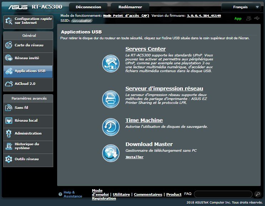Click the Administration gear icon
The width and height of the screenshot is (265, 206).
coord(9,133)
